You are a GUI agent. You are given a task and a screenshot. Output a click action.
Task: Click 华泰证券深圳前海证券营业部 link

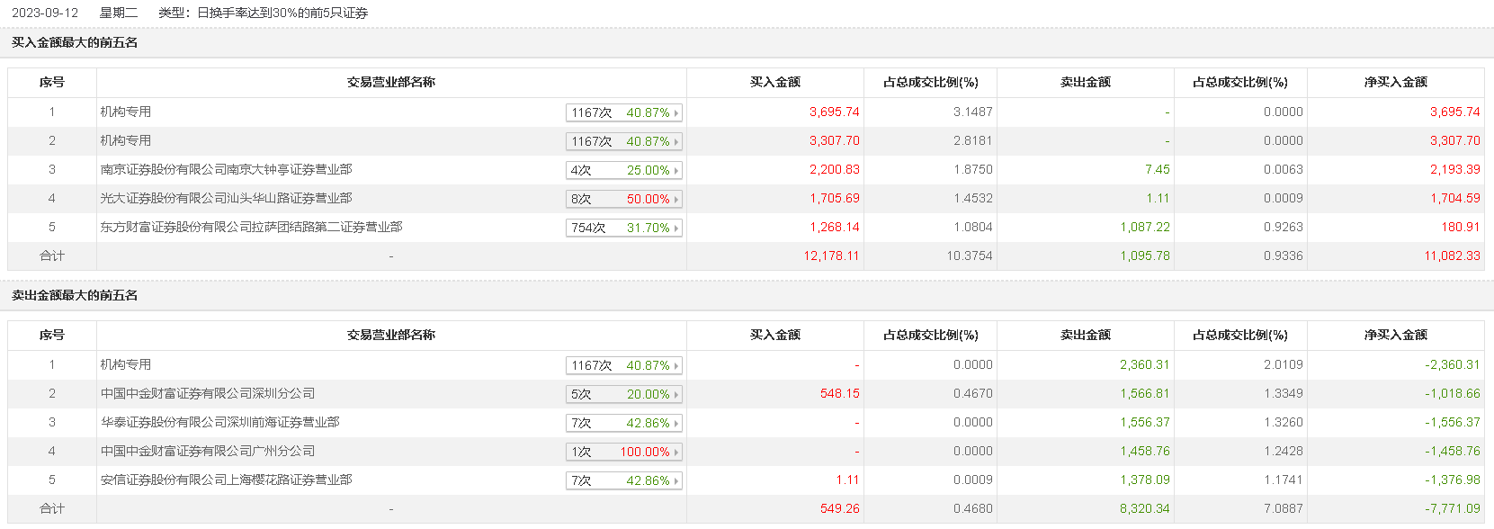pos(219,423)
